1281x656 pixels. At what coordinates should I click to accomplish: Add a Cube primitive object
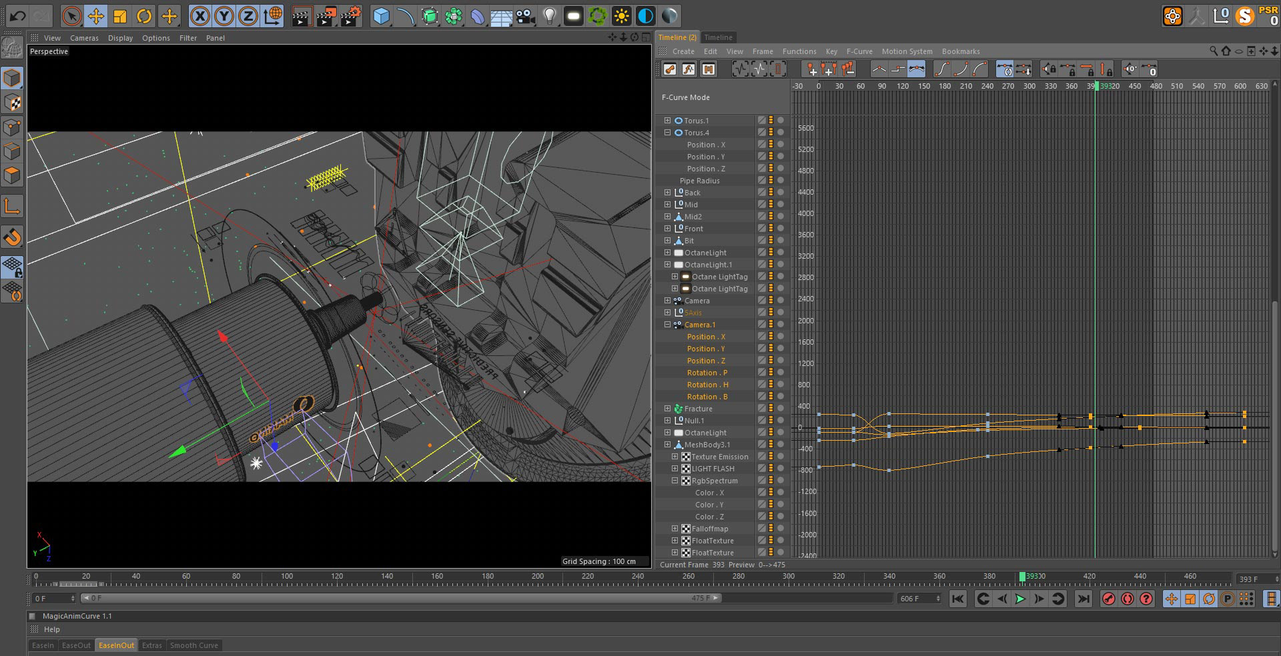coord(381,16)
